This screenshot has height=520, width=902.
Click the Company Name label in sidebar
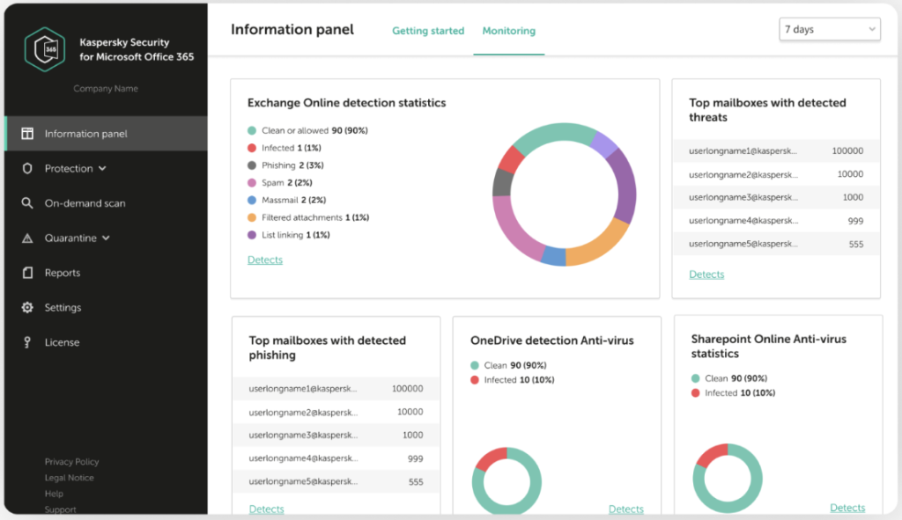(x=106, y=89)
